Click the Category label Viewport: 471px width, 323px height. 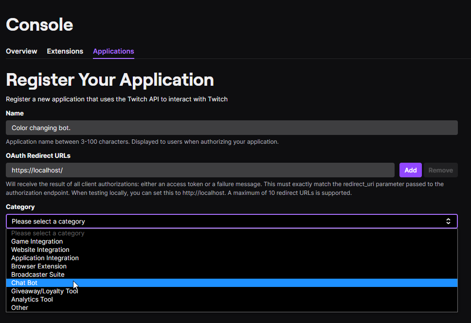pyautogui.click(x=20, y=207)
